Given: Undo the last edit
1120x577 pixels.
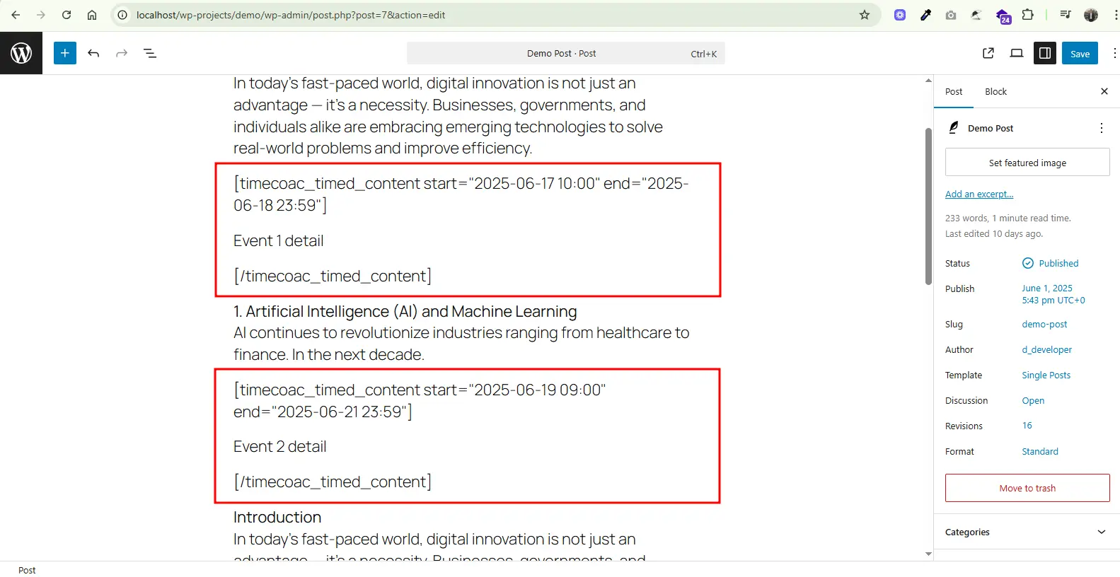Looking at the screenshot, I should pyautogui.click(x=93, y=53).
